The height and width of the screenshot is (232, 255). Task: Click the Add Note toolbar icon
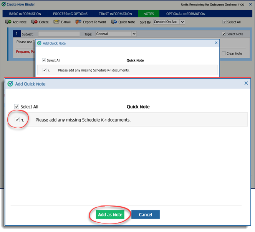point(8,22)
